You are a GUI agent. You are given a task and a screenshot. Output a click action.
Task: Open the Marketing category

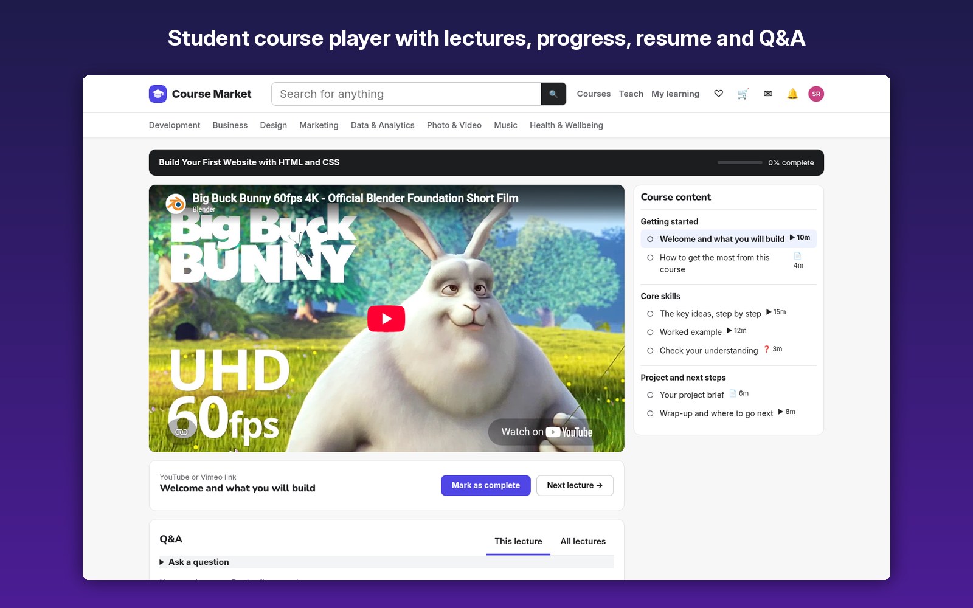click(319, 125)
